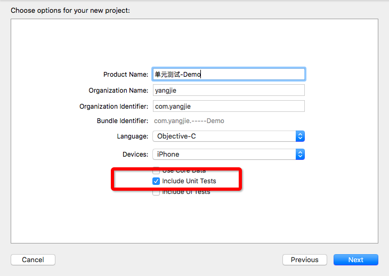Click the "Organization Identifier:" label text
Image resolution: width=389 pixels, height=276 pixels.
pos(114,107)
